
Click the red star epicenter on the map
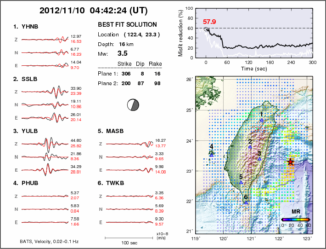click(290, 162)
